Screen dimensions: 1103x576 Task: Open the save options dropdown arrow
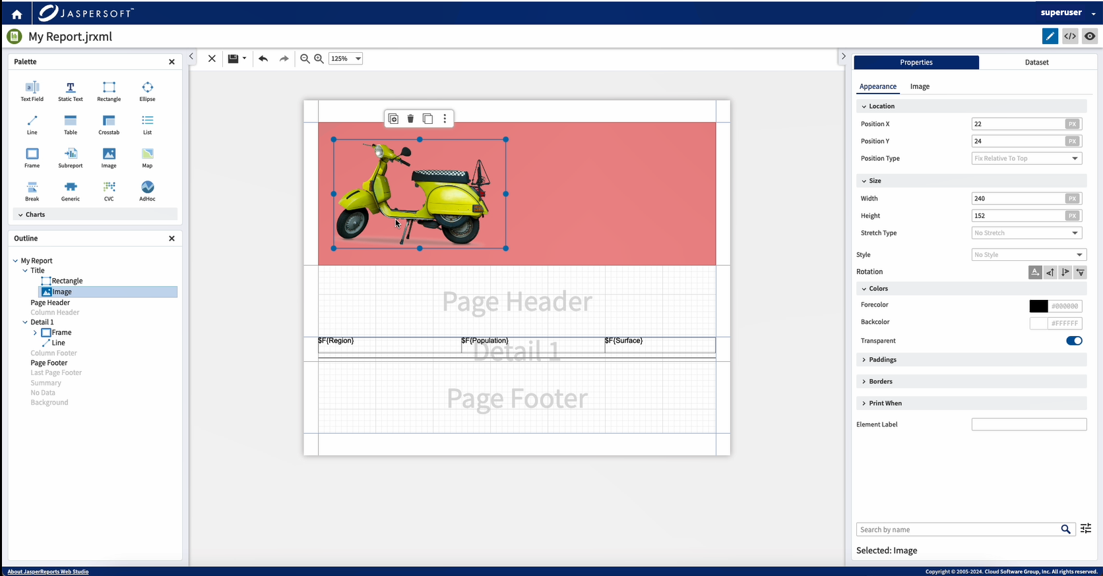[x=244, y=59]
